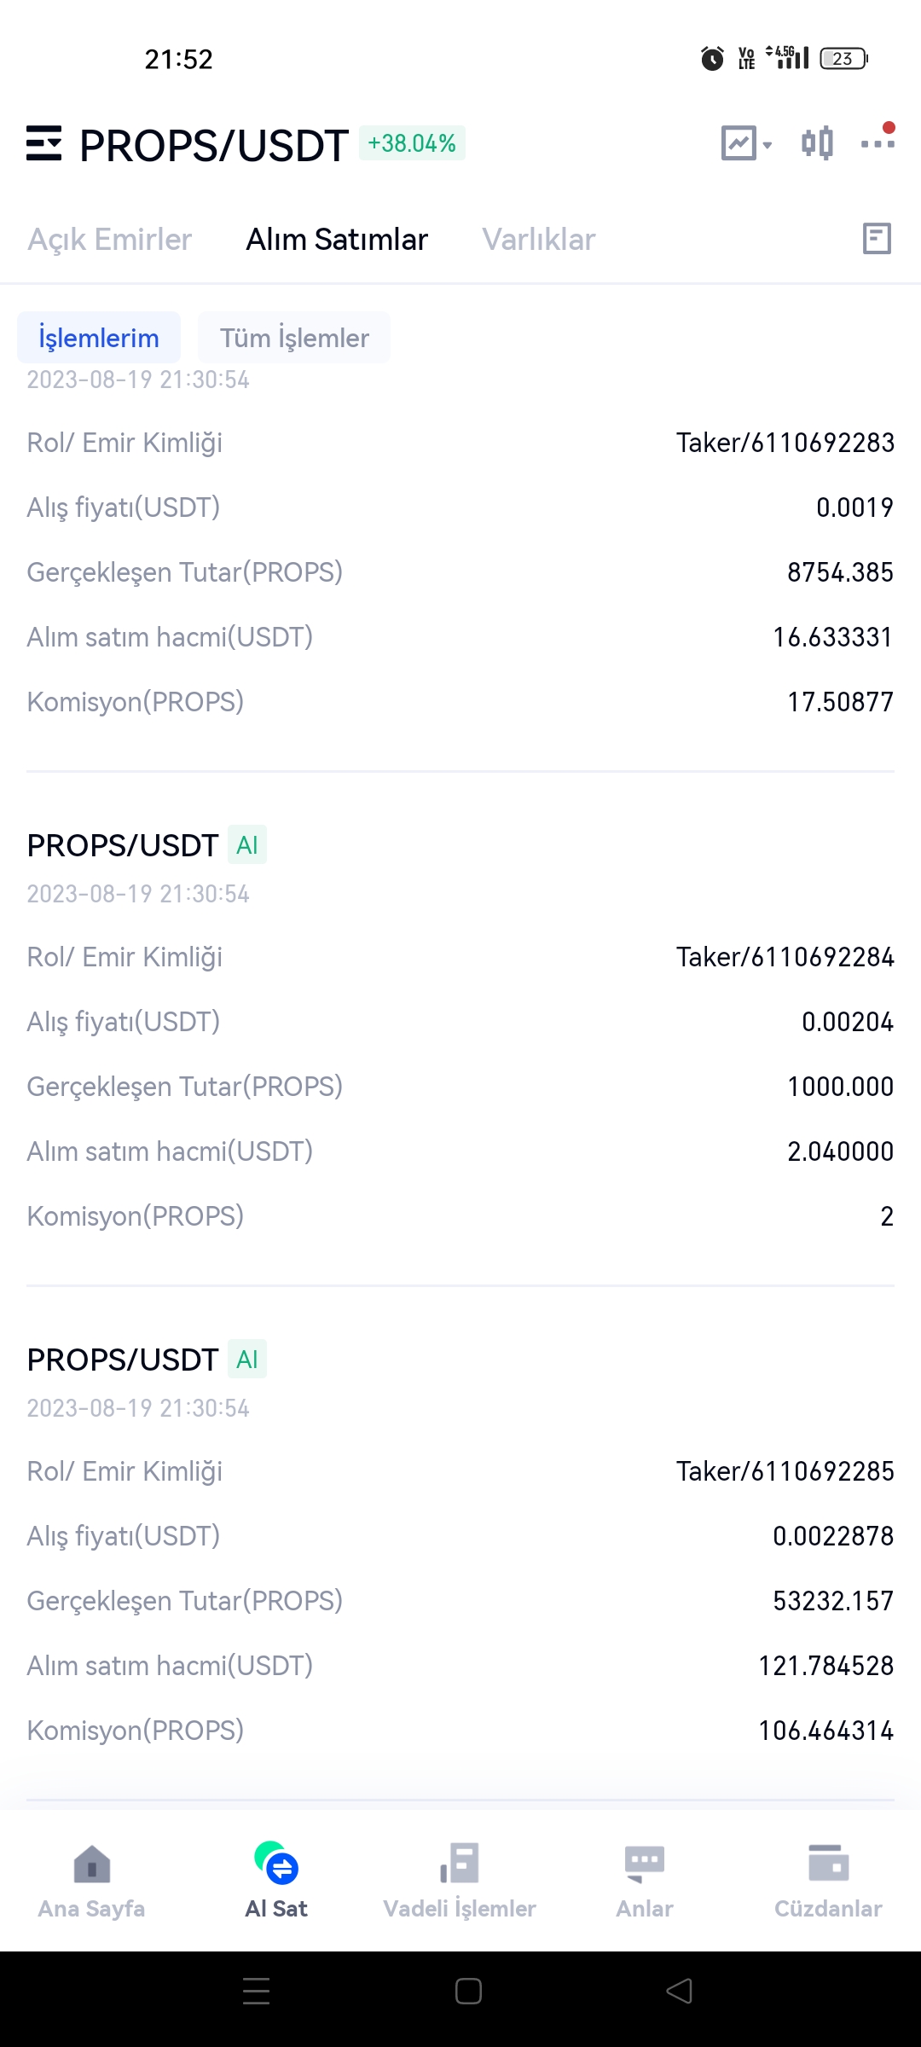
Task: Open the Al Sat trade icon
Action: (276, 1882)
